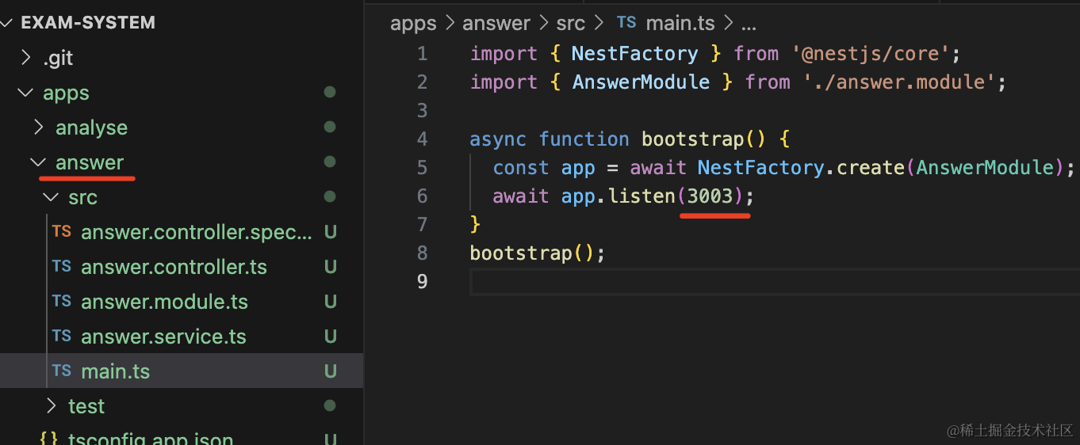This screenshot has height=445, width=1080.
Task: Collapse the src folder
Action: point(51,197)
